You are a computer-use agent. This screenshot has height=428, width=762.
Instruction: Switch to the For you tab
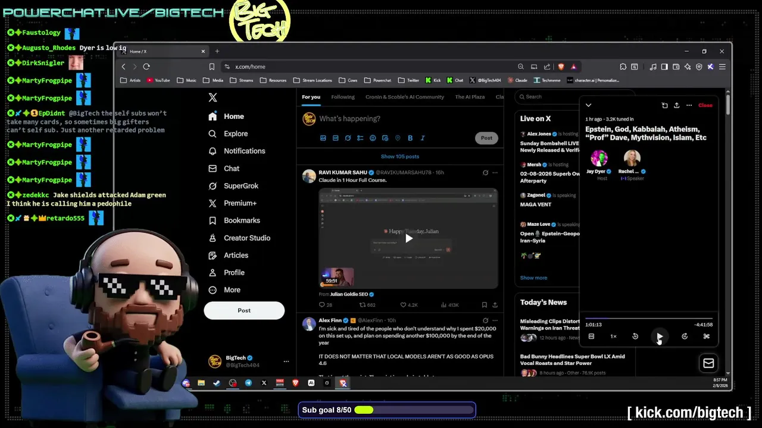(311, 97)
